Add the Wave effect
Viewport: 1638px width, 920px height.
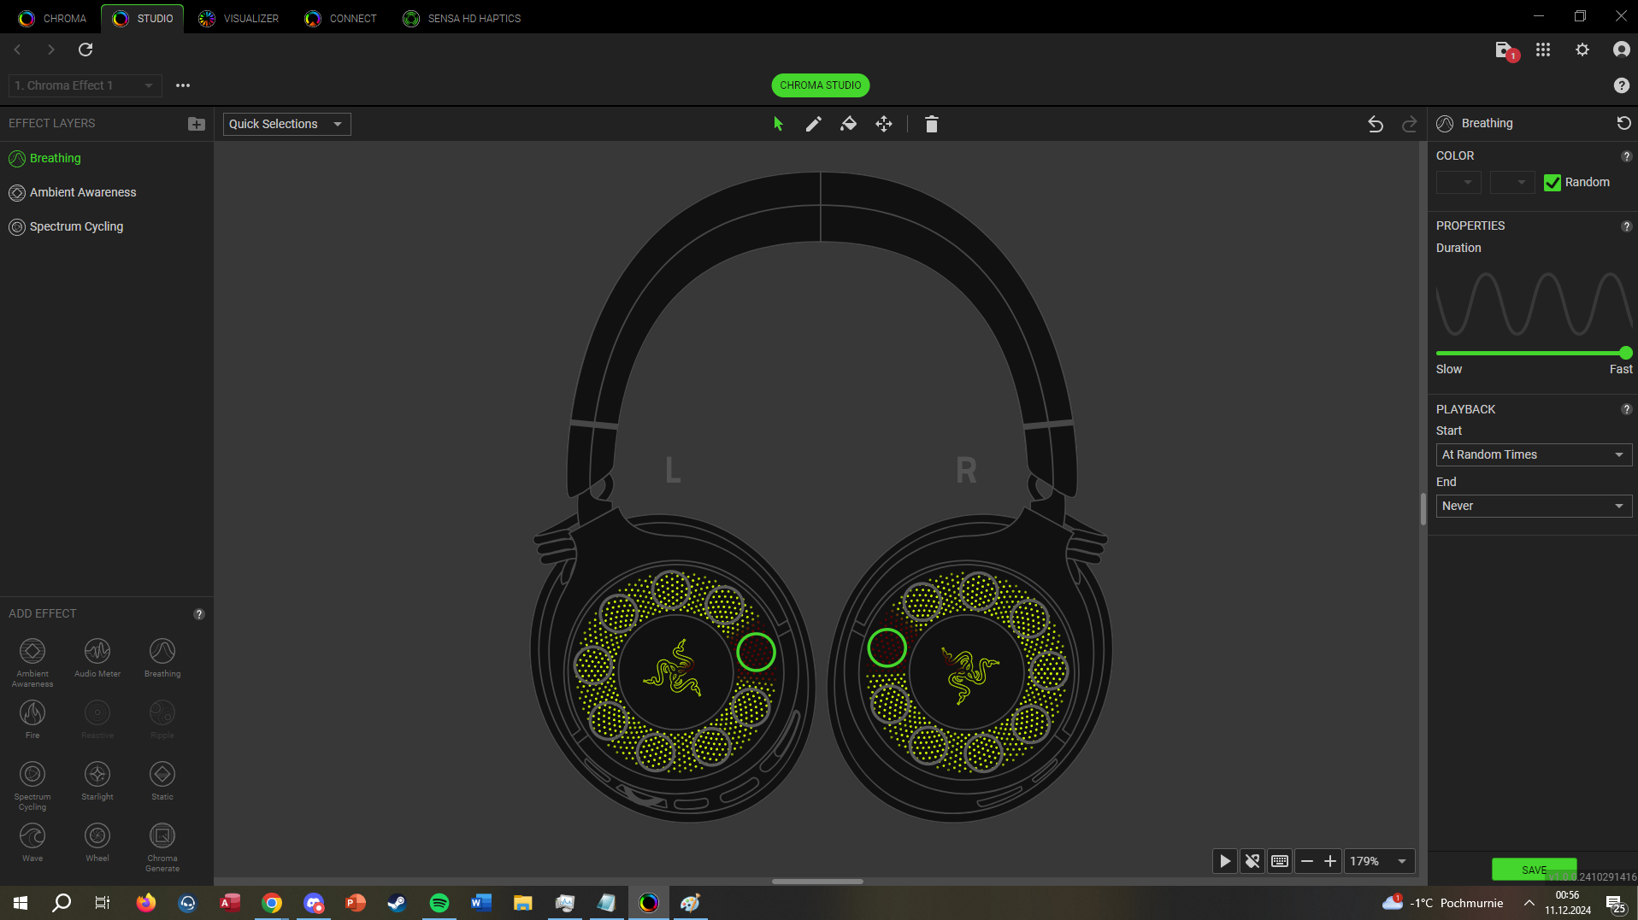32,841
